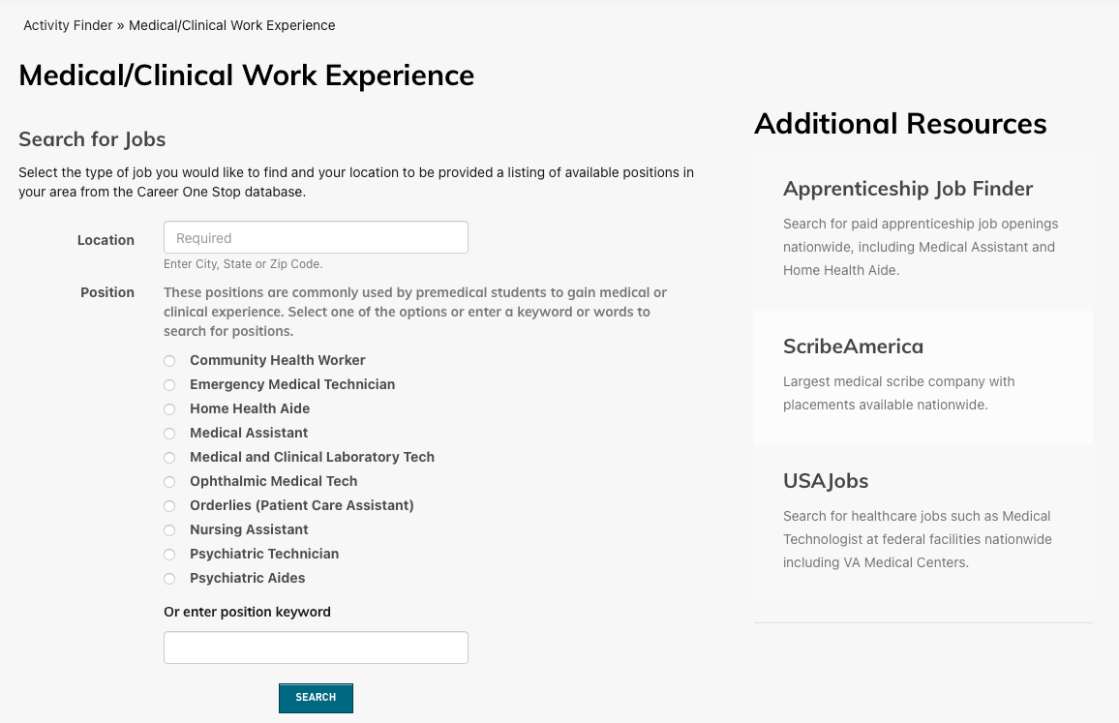The height and width of the screenshot is (723, 1119).
Task: Select Orderlies (Patient Care Assistant) option
Action: (169, 505)
